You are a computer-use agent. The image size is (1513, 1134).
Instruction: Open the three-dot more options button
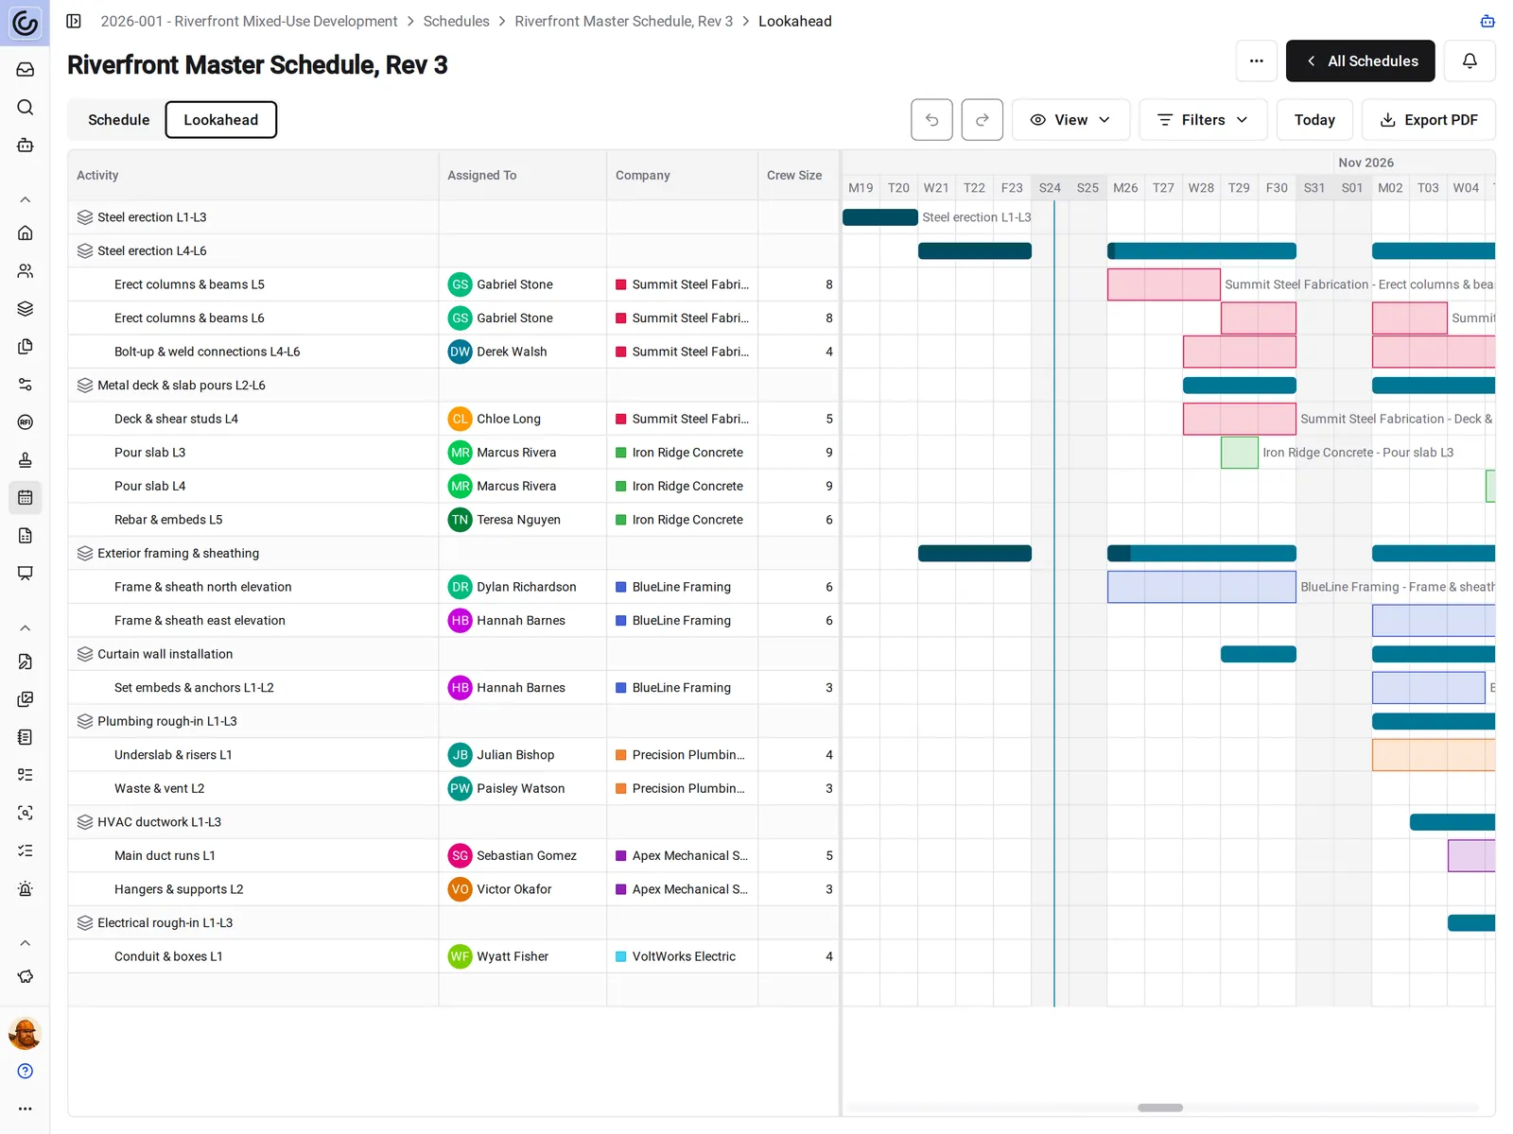point(1256,60)
